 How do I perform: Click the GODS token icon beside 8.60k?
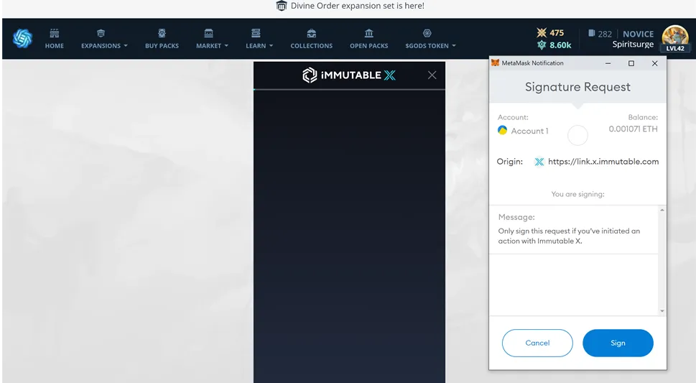(x=542, y=45)
